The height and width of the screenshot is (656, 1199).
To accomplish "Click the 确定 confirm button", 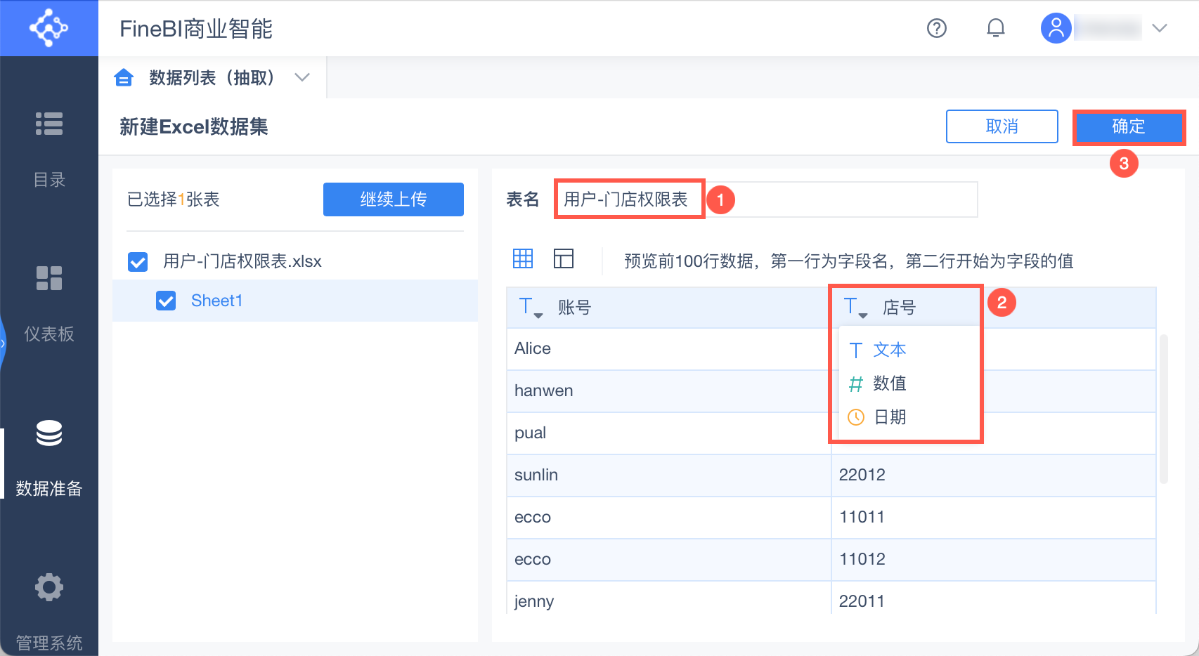I will (x=1128, y=126).
